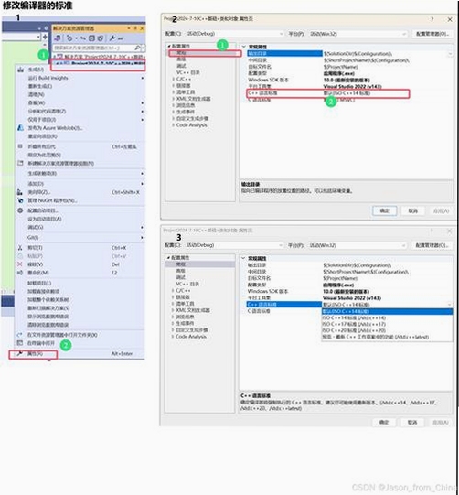Click the solution/folder view switch icon in Solution Explorer
The width and height of the screenshot is (459, 495).
58,38
